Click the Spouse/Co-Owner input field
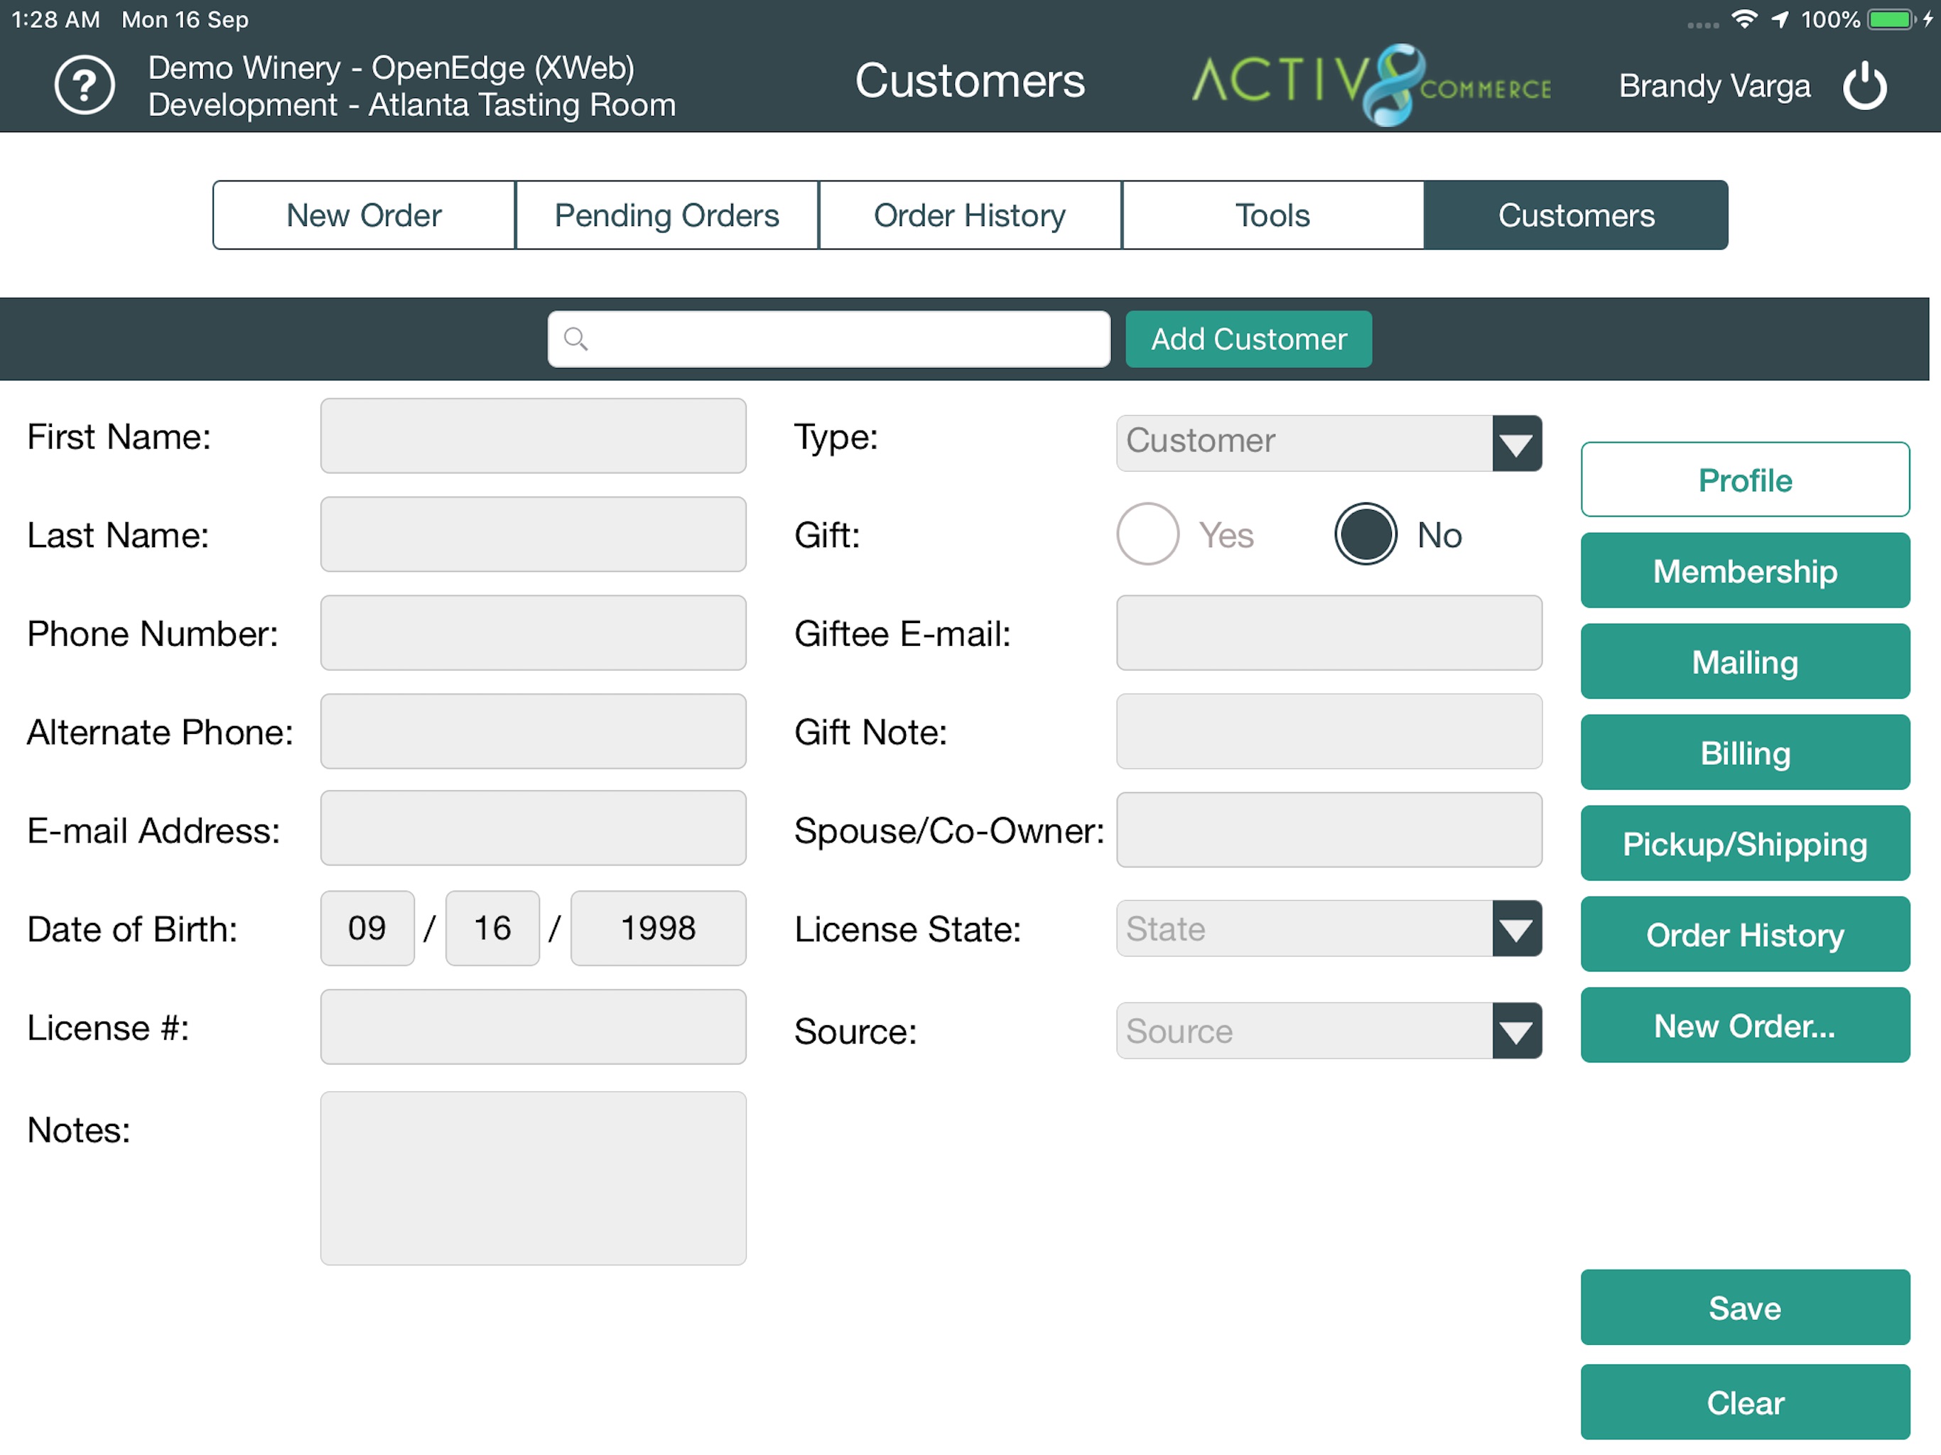1941x1455 pixels. pyautogui.click(x=1329, y=831)
